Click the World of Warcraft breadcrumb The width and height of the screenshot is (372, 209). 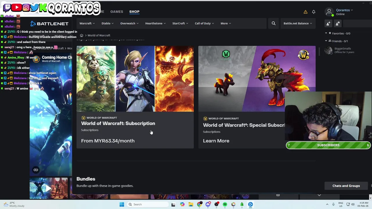99,35
